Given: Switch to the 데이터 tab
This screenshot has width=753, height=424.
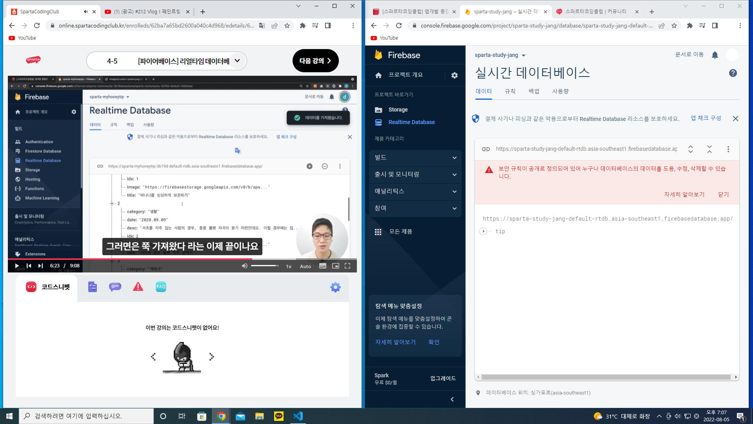Looking at the screenshot, I should pyautogui.click(x=484, y=91).
